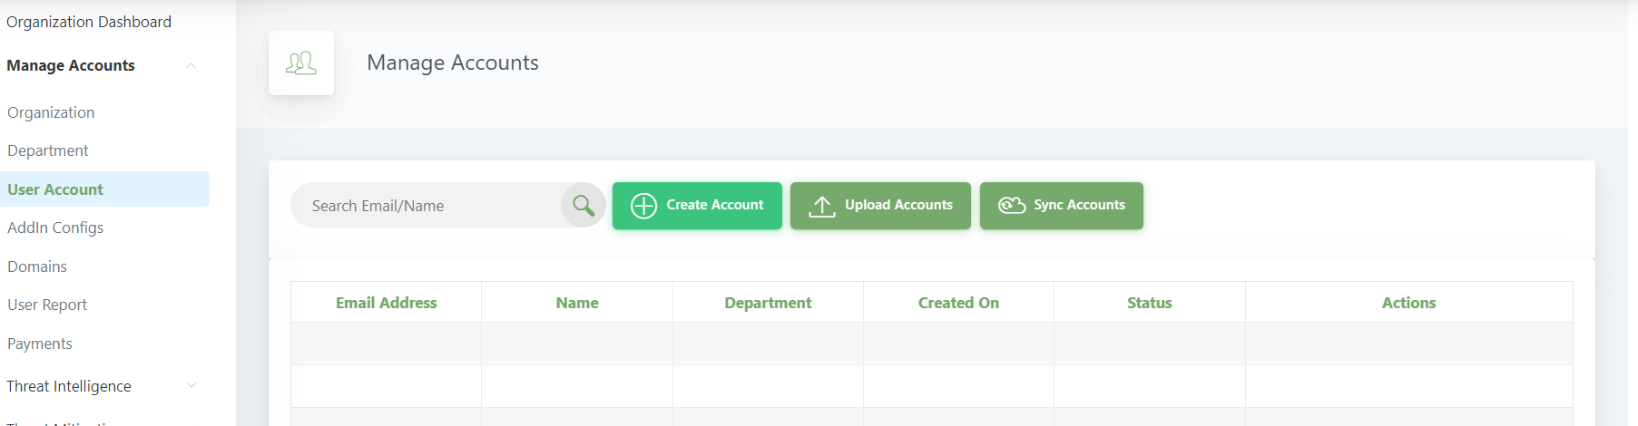Navigate to Domains
The image size is (1638, 426).
[x=37, y=266]
